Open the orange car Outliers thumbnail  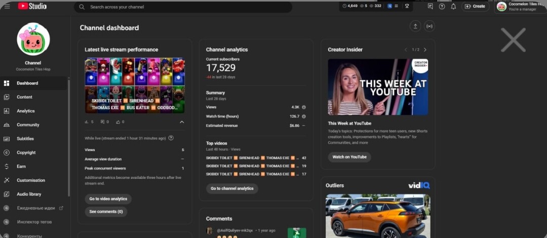tap(378, 216)
